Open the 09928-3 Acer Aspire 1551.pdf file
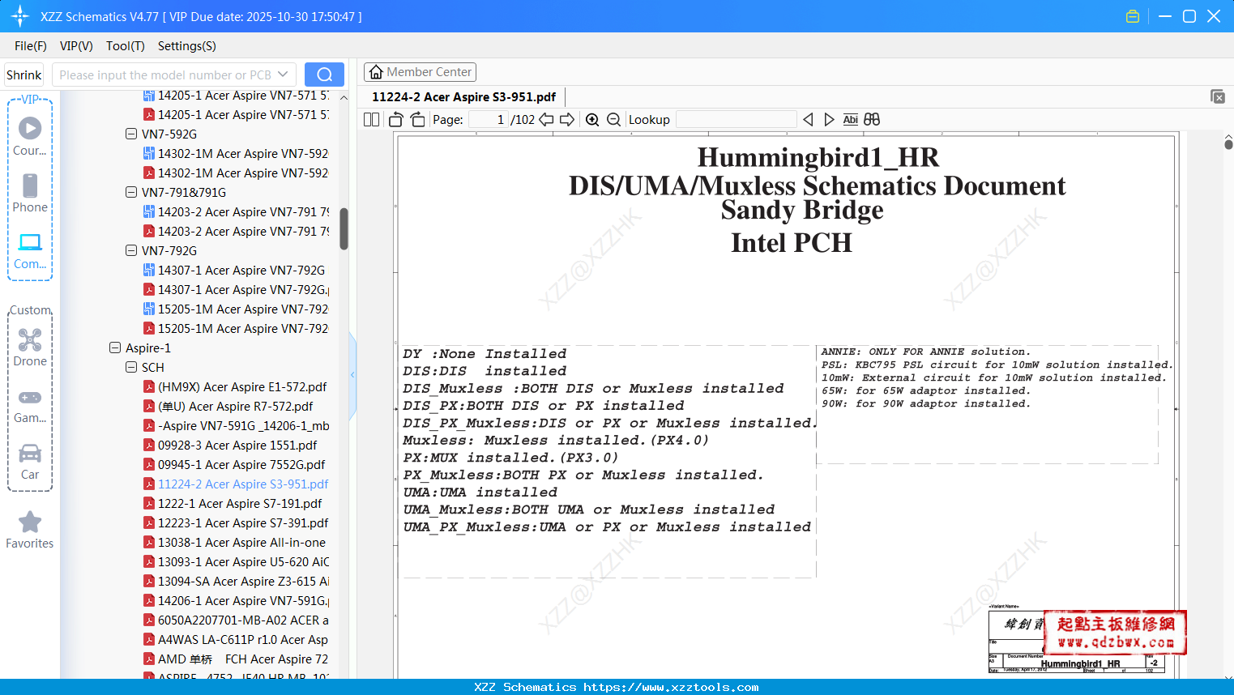Image resolution: width=1234 pixels, height=695 pixels. [x=237, y=446]
